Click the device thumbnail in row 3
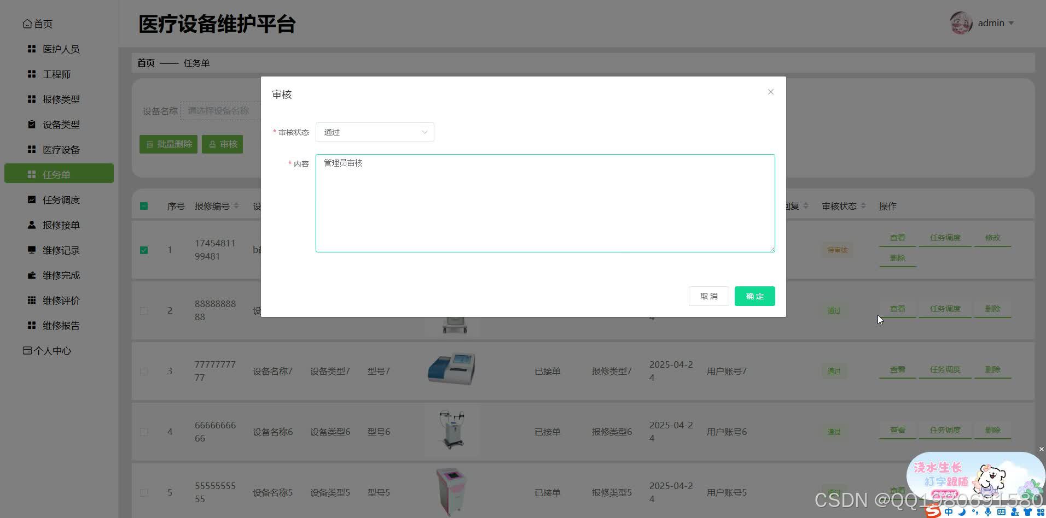This screenshot has width=1046, height=518. click(451, 369)
